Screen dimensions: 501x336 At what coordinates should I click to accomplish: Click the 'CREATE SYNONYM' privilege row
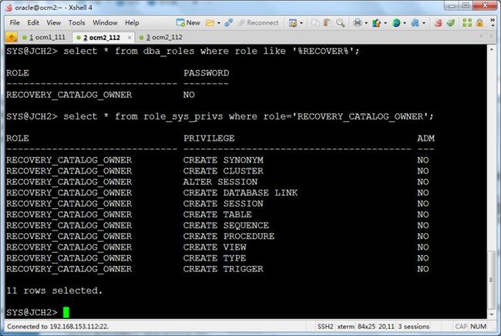(x=223, y=160)
